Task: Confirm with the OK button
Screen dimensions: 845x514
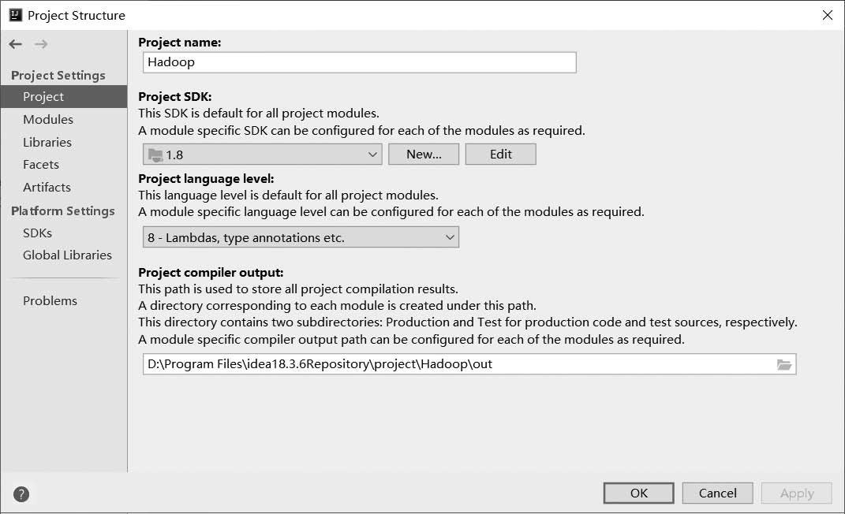Action: [638, 493]
